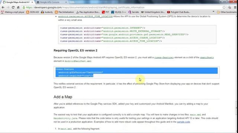Viewport: 238px width, 133px height.
Task: Open the Flex Application Boo... bookmark
Action: pyautogui.click(x=88, y=12)
